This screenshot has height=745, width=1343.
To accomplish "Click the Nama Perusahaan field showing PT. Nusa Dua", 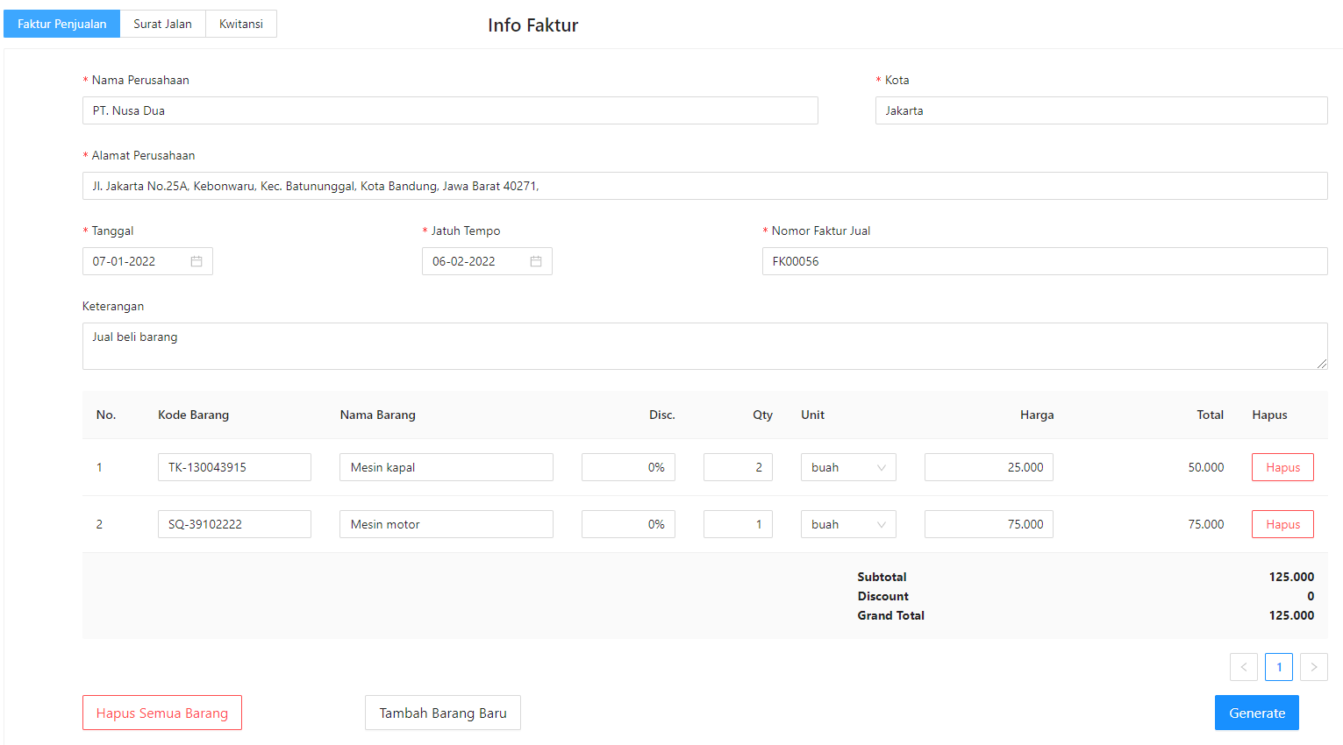I will [450, 110].
